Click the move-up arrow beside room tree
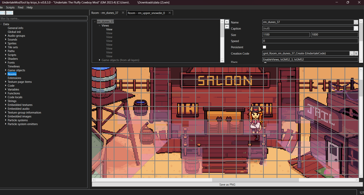Screen dimensions: 364x195 (227, 21)
